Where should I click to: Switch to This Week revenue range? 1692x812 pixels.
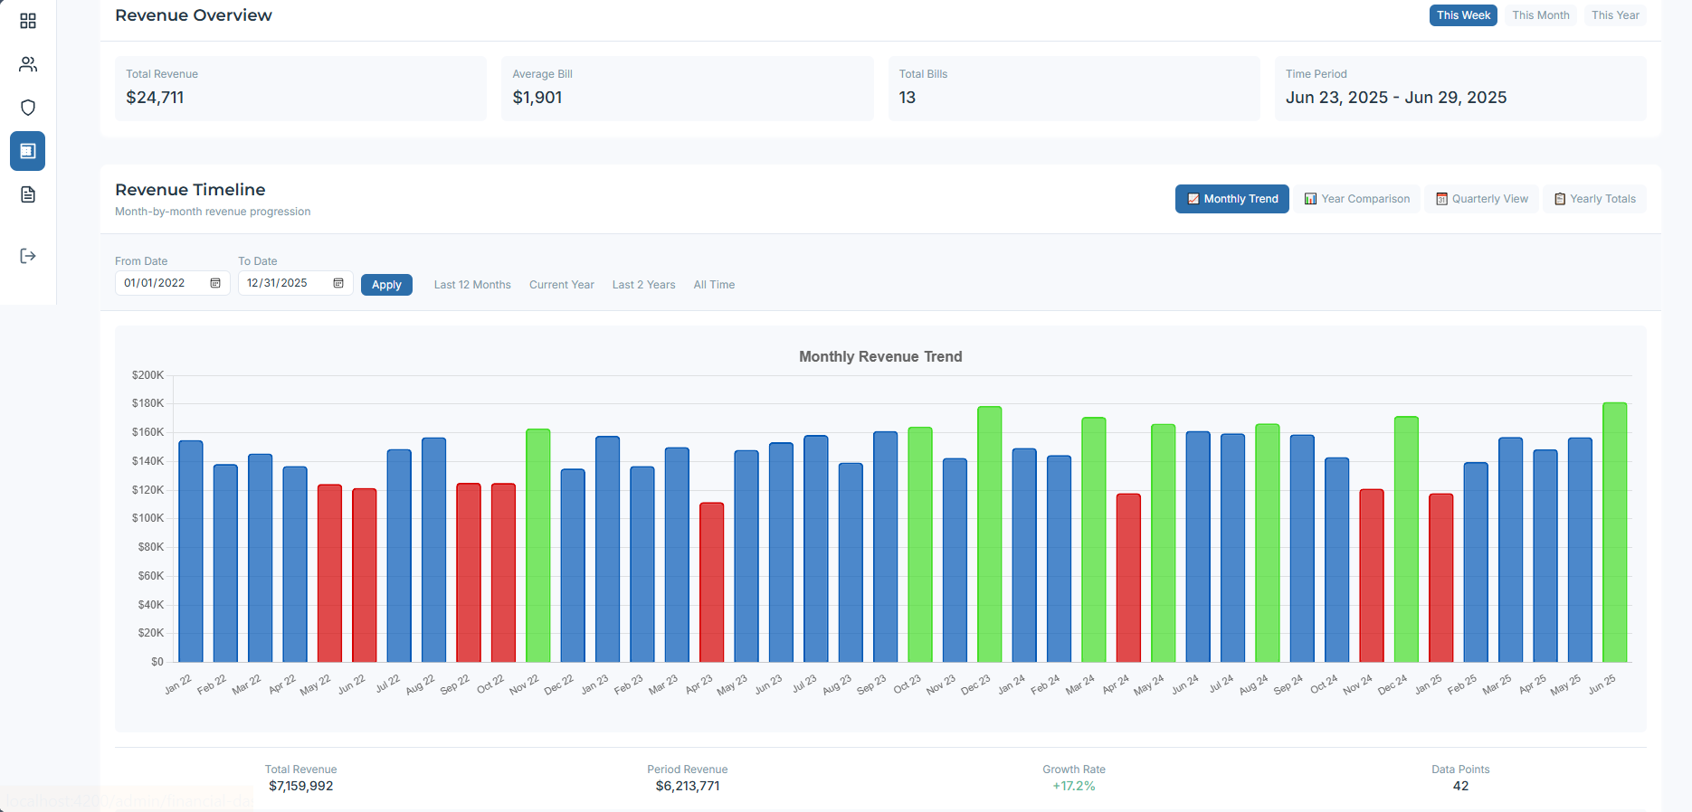pos(1463,15)
